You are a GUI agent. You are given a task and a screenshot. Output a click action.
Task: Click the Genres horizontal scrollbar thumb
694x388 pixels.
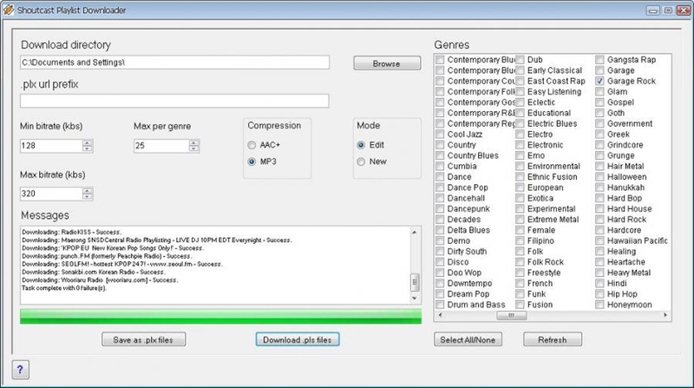pyautogui.click(x=511, y=315)
